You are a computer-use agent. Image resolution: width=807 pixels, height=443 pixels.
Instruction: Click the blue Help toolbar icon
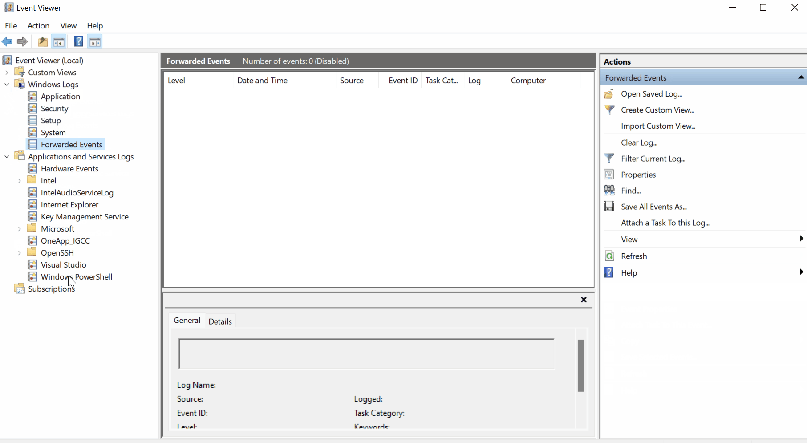[78, 42]
